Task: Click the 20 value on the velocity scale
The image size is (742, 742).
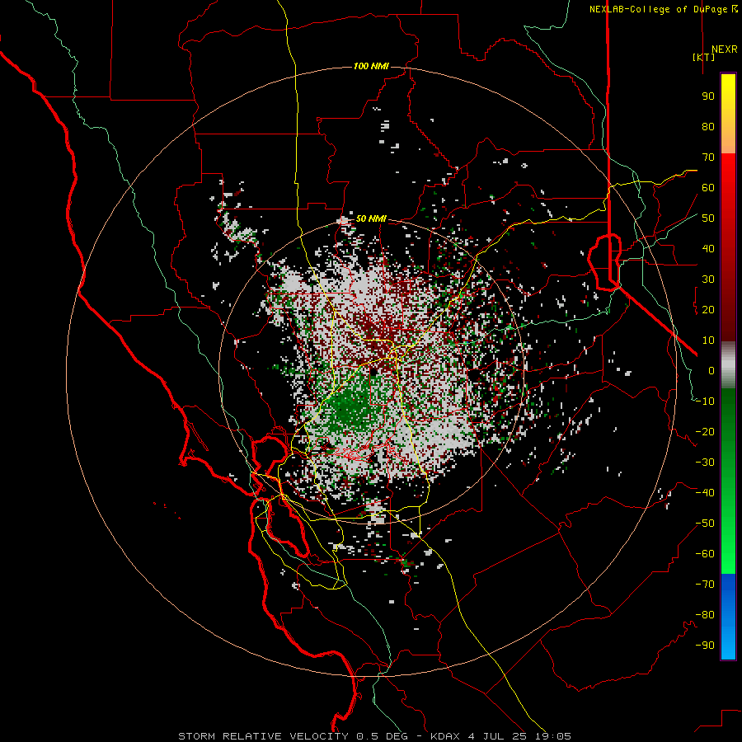Action: (x=708, y=310)
